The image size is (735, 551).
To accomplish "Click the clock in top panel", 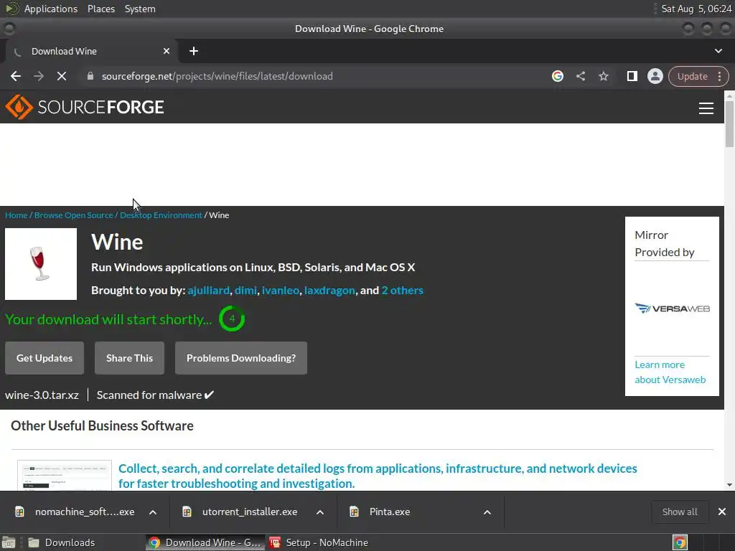I will click(x=696, y=9).
